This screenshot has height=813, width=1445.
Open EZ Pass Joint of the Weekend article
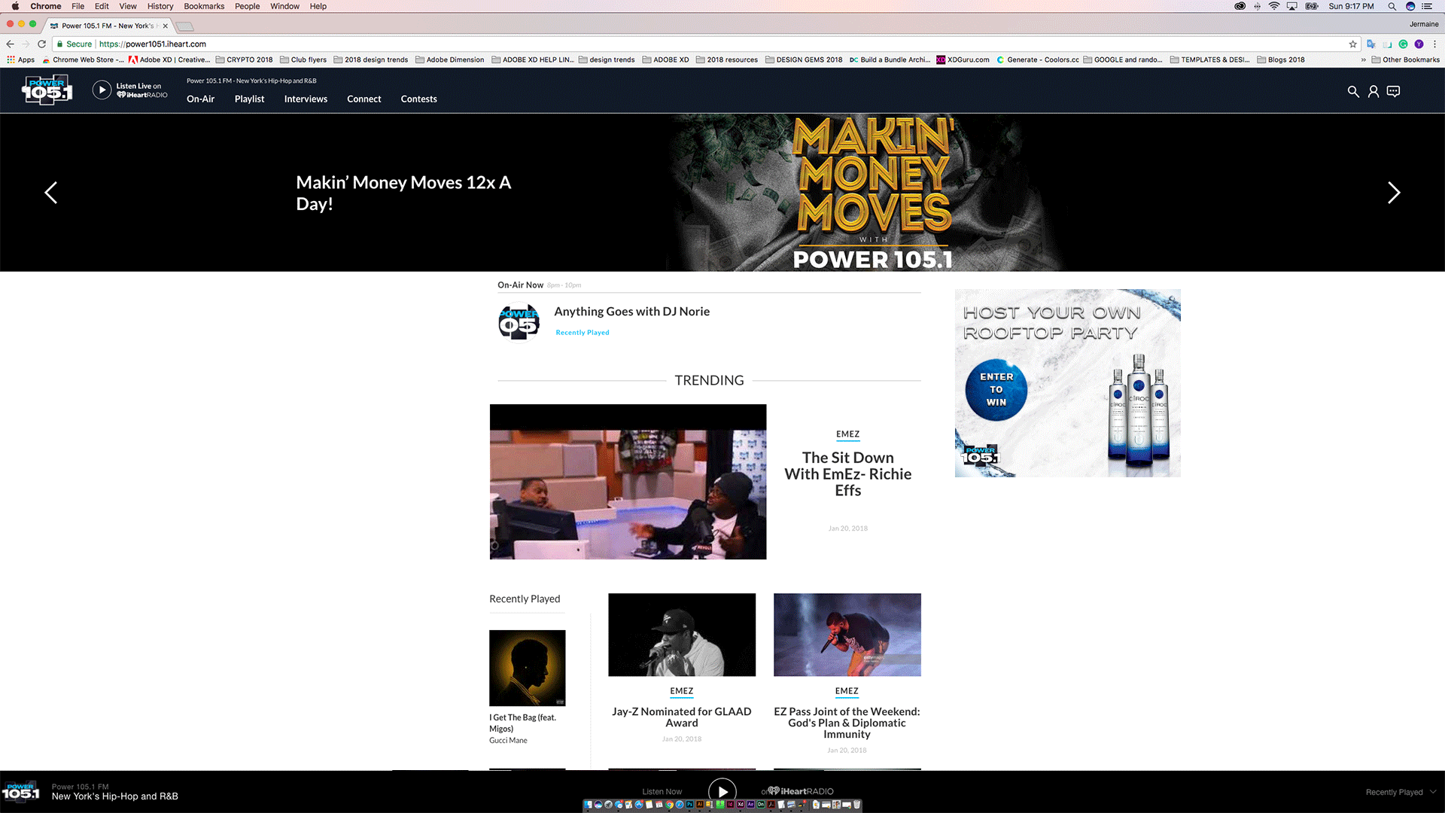847,723
